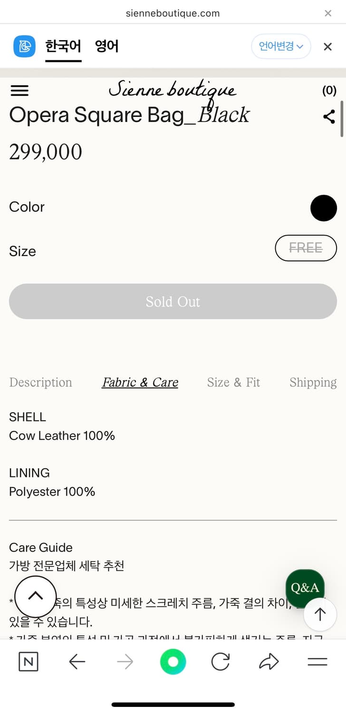Screen dimensions: 346x714
Task: Go back with the left arrow
Action: pos(77,662)
